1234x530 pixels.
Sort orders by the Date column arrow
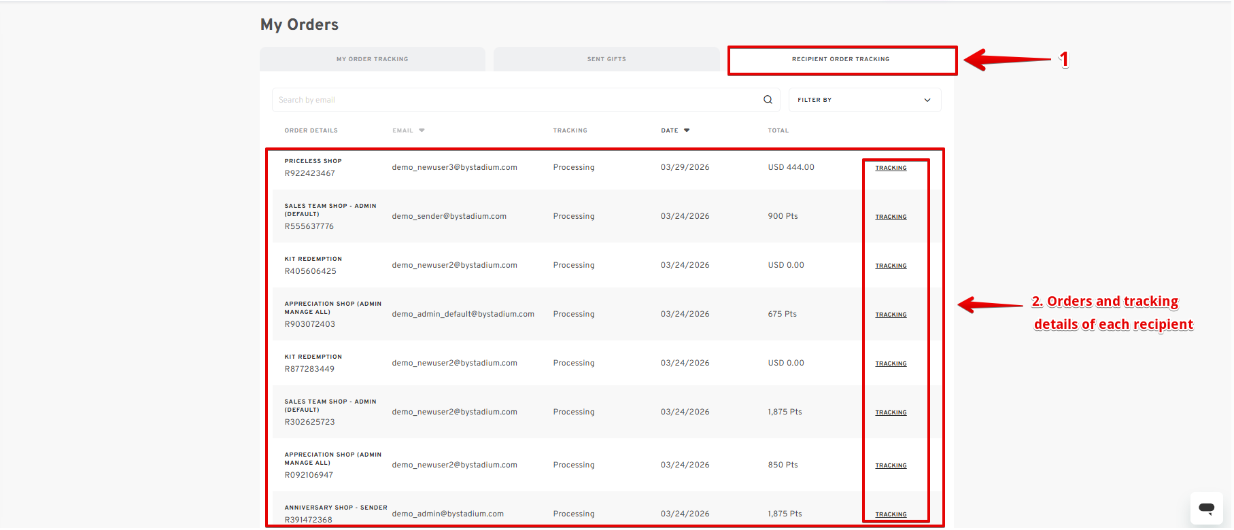pos(687,130)
